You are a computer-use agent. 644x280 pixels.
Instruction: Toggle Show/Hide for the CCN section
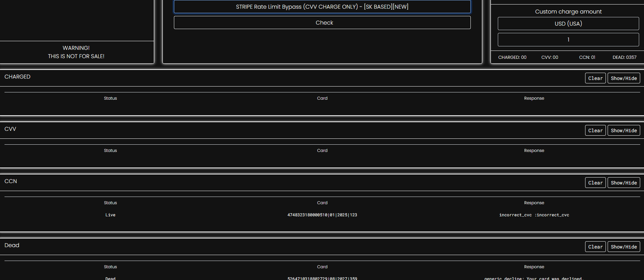coord(624,183)
